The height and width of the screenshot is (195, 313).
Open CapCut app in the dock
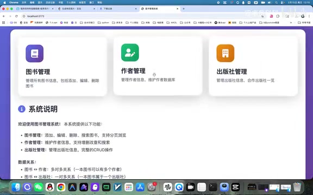pyautogui.click(x=235, y=187)
